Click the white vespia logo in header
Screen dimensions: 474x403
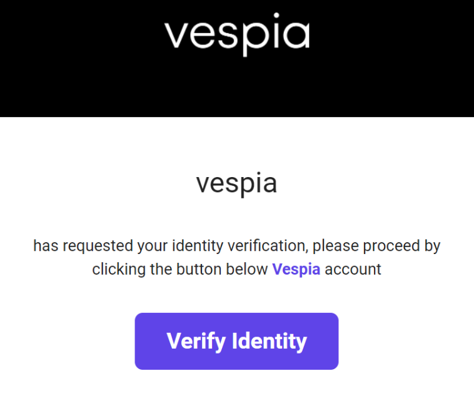(x=237, y=35)
